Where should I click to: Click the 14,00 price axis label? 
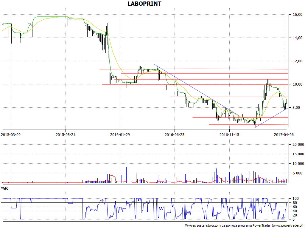point(298,38)
